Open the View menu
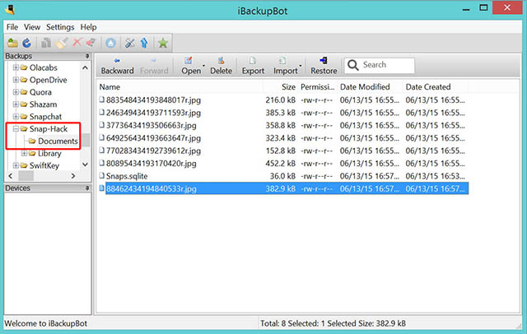The image size is (527, 334). pyautogui.click(x=32, y=27)
